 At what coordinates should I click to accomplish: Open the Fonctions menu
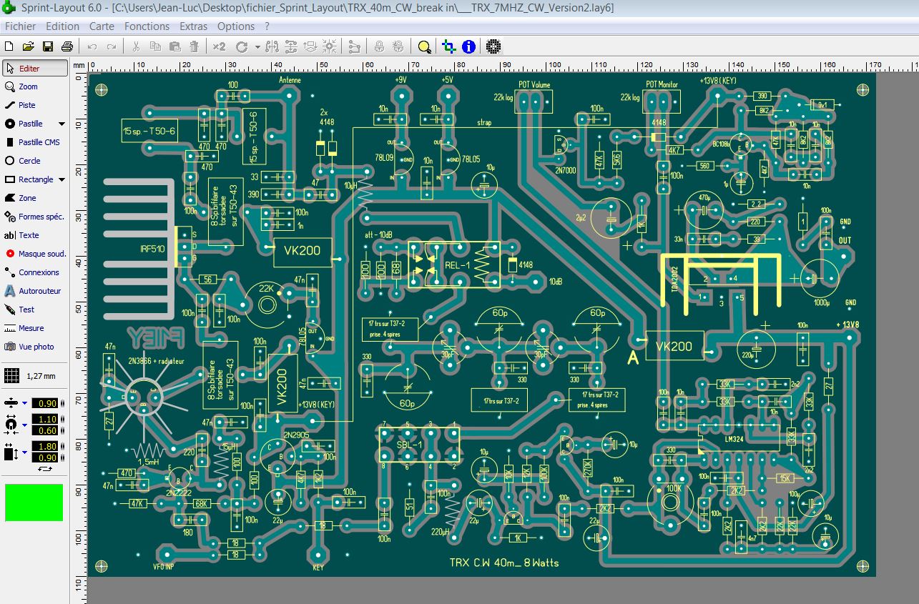point(147,26)
